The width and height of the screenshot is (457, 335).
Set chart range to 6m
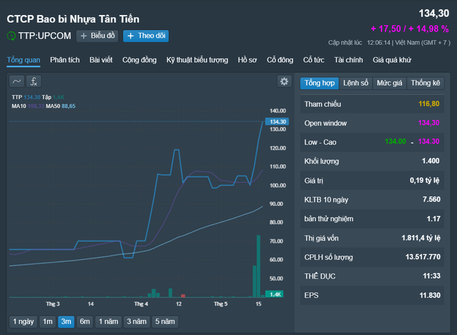pos(84,322)
